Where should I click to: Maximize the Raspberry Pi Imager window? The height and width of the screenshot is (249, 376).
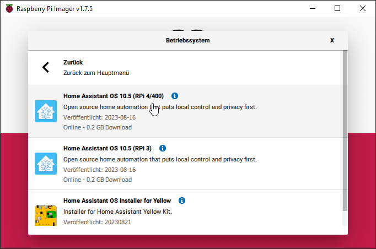[x=337, y=8]
